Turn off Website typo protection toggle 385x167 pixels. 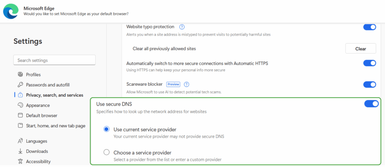point(370,27)
